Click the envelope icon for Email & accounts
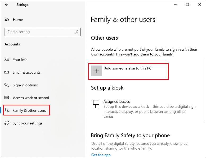The height and width of the screenshot is (158, 206). pyautogui.click(x=7, y=72)
